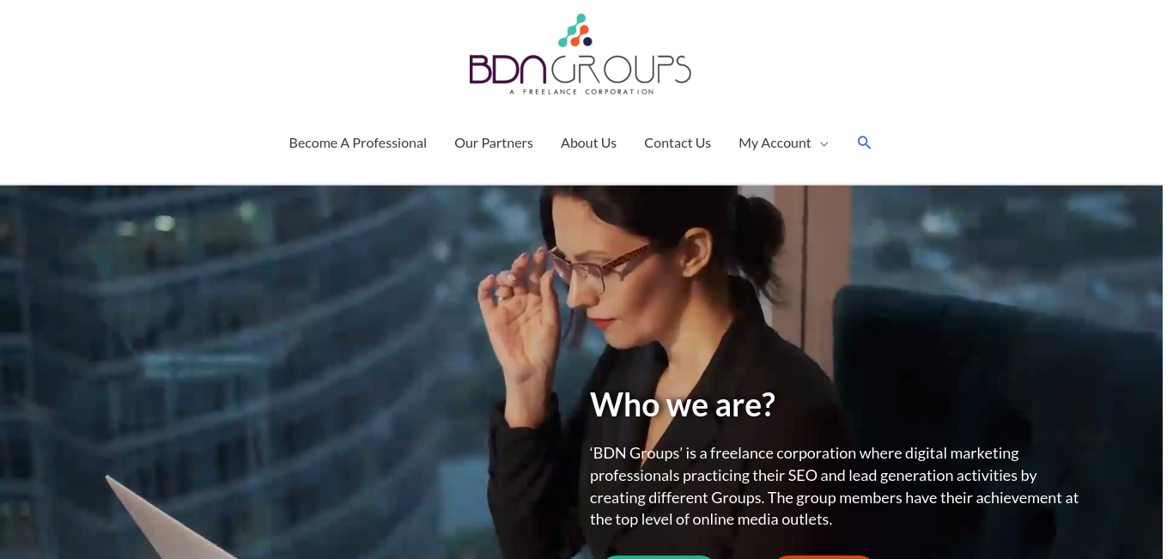Click the green button below the paragraph
The width and height of the screenshot is (1173, 559).
(658, 556)
